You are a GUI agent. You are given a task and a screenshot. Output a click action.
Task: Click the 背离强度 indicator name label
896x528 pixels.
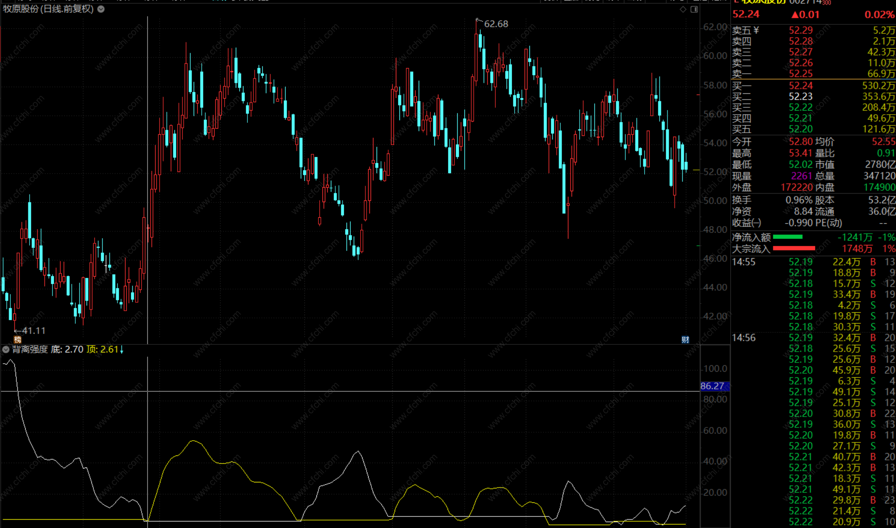30,350
